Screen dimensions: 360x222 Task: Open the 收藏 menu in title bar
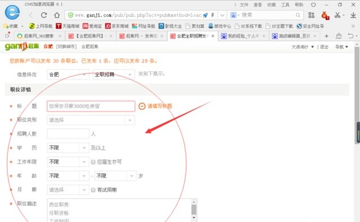pyautogui.click(x=271, y=5)
